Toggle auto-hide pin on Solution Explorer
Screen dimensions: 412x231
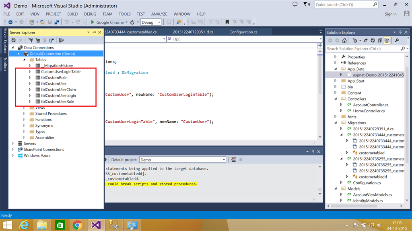[400, 32]
